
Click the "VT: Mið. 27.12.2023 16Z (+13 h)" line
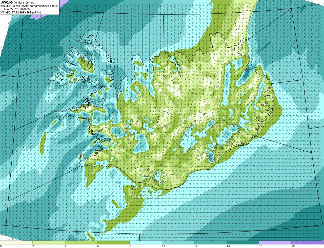[x=21, y=12]
